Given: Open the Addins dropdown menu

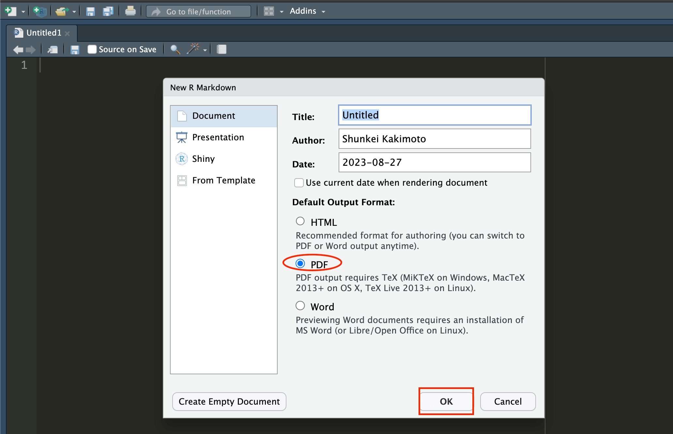Looking at the screenshot, I should tap(307, 11).
